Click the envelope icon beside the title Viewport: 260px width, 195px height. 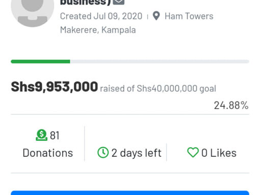coord(119,2)
